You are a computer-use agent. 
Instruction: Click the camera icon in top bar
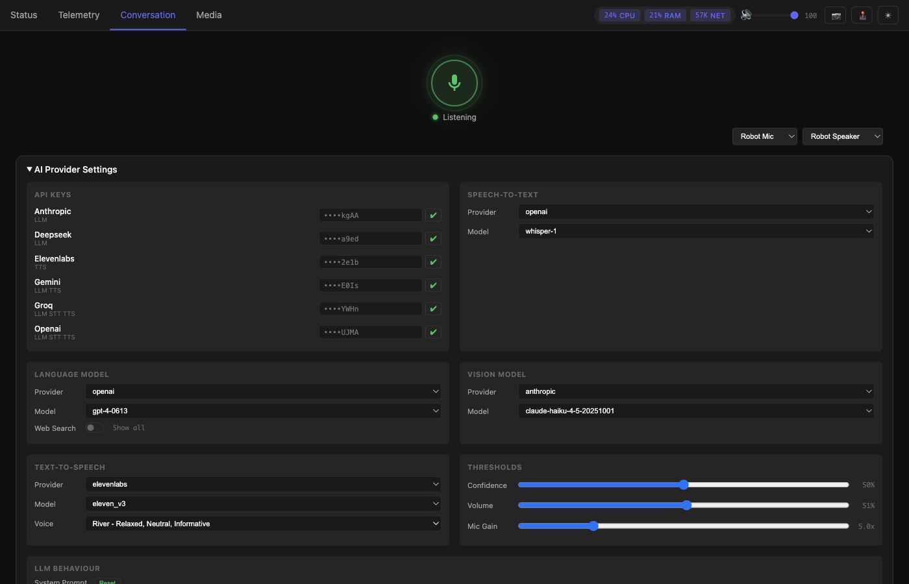coord(836,16)
